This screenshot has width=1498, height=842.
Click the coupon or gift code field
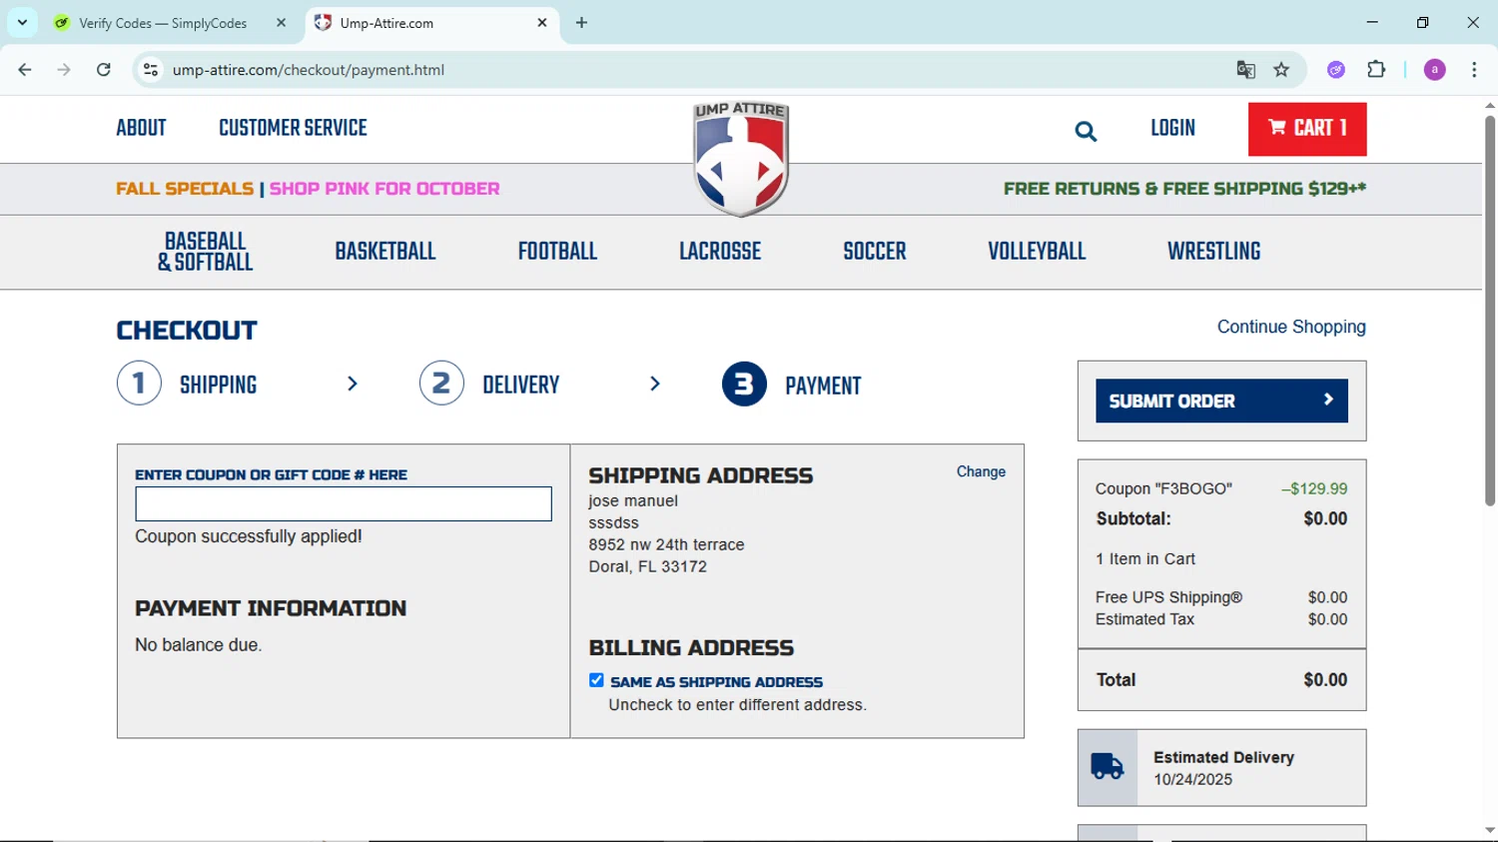pyautogui.click(x=344, y=504)
